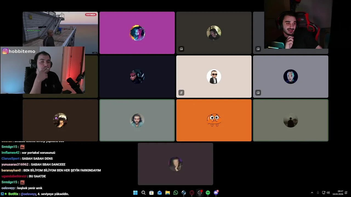
Task: Open WhatsApp from the taskbar
Action: (x=176, y=193)
